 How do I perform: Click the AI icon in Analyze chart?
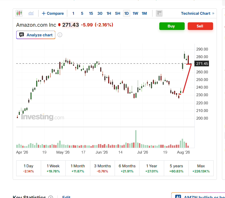coord(22,35)
